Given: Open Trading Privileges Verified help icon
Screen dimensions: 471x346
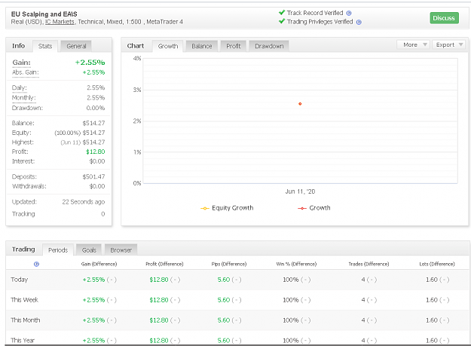Looking at the screenshot, I should (359, 22).
